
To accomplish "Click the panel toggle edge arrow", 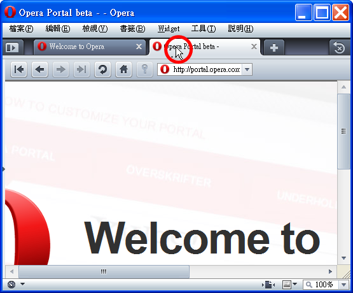I will pos(4,169).
